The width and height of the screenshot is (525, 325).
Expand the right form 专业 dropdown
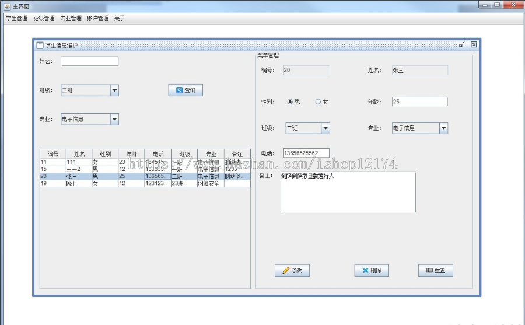coord(444,128)
